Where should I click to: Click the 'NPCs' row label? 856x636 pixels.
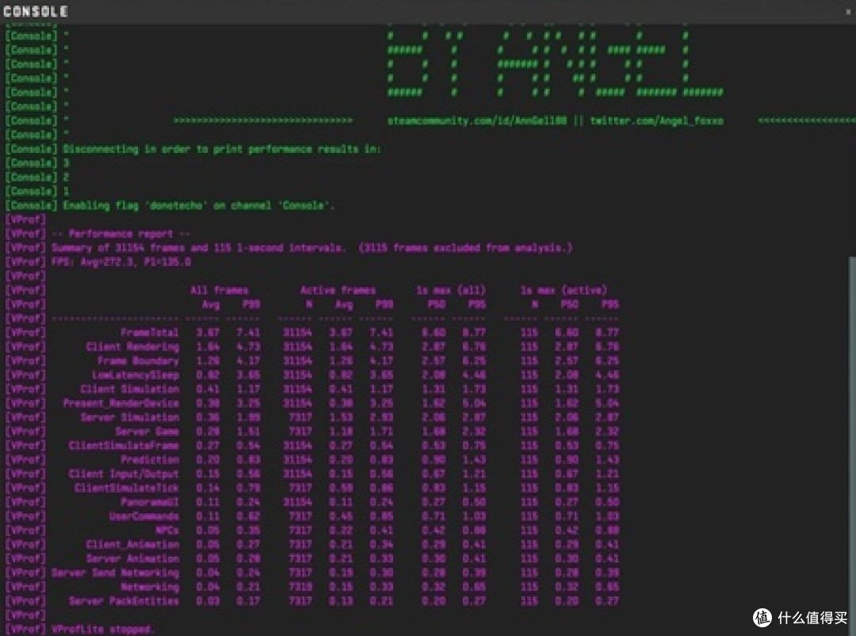coord(167,531)
